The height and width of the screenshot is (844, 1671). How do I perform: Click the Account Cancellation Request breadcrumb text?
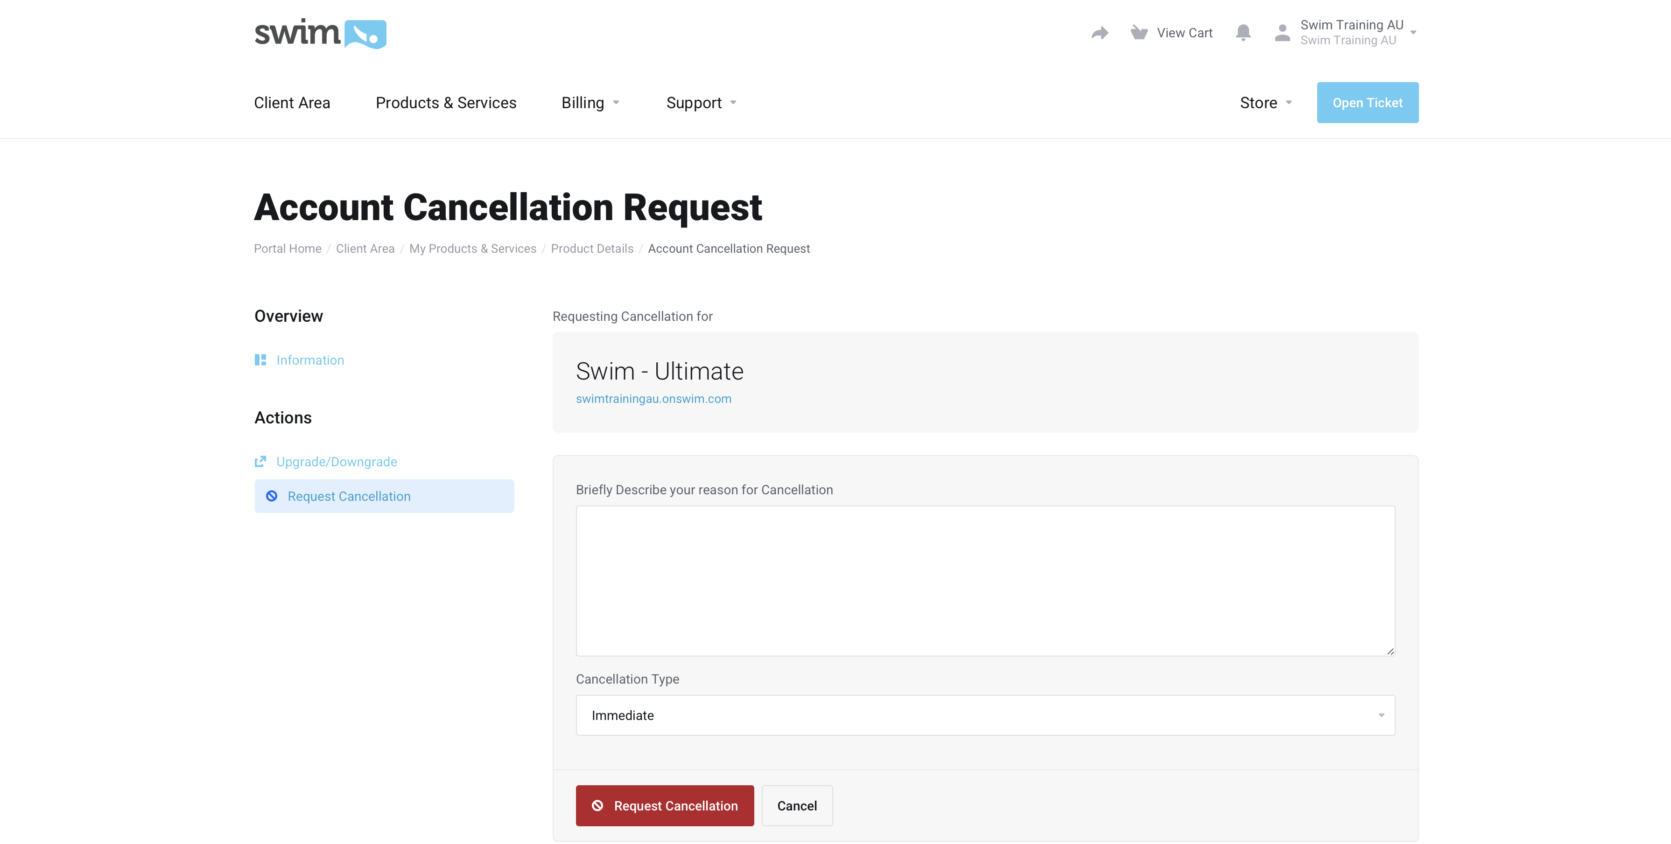(x=729, y=248)
